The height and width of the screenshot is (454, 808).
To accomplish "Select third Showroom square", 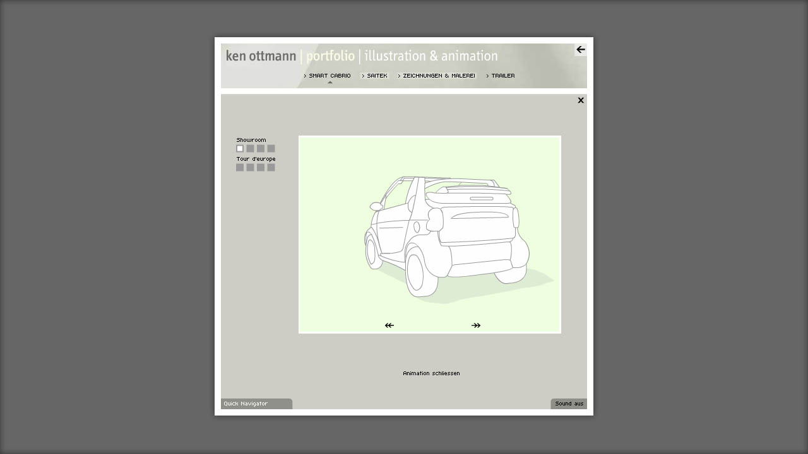I will coord(261,149).
